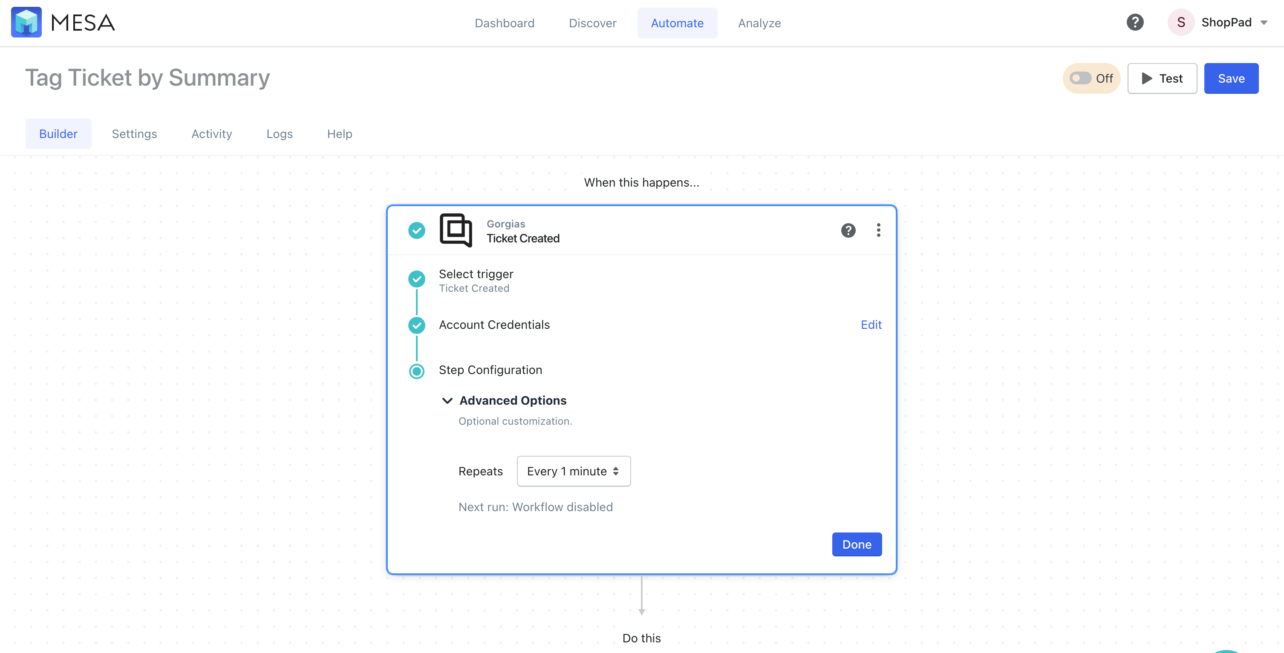1284x653 pixels.
Task: Click the Step Configuration progress circle
Action: point(417,371)
